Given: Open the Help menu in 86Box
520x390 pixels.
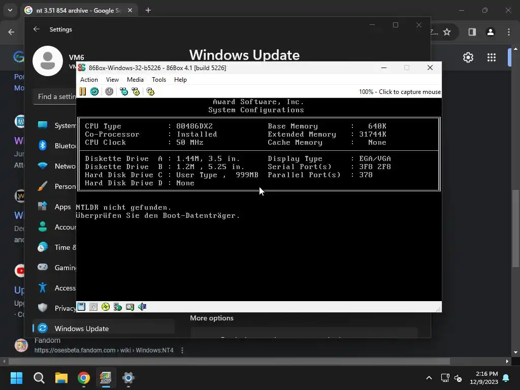Looking at the screenshot, I should [x=180, y=80].
